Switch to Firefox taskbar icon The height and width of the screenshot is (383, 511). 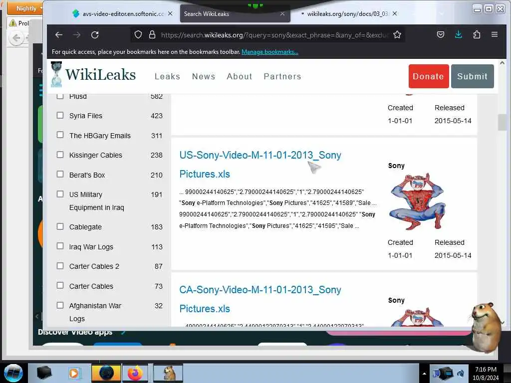135,373
